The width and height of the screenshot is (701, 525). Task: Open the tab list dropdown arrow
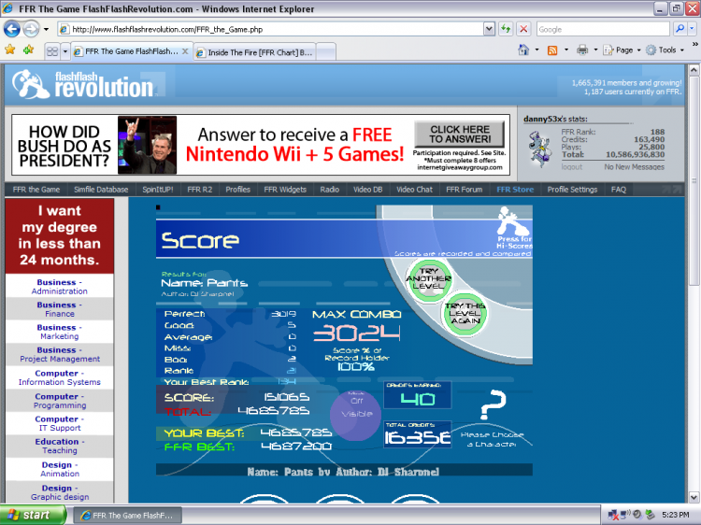[x=65, y=51]
